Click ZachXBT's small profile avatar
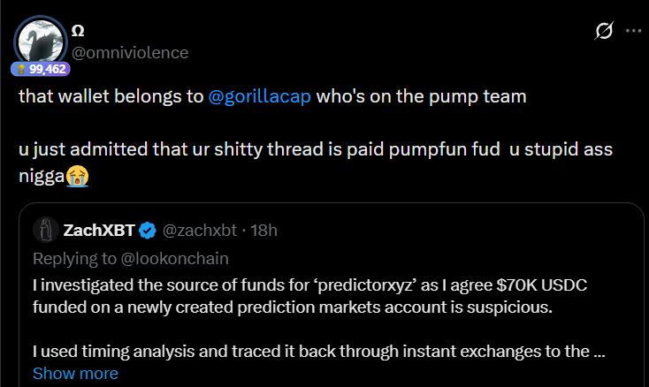This screenshot has height=387, width=649. [x=46, y=231]
